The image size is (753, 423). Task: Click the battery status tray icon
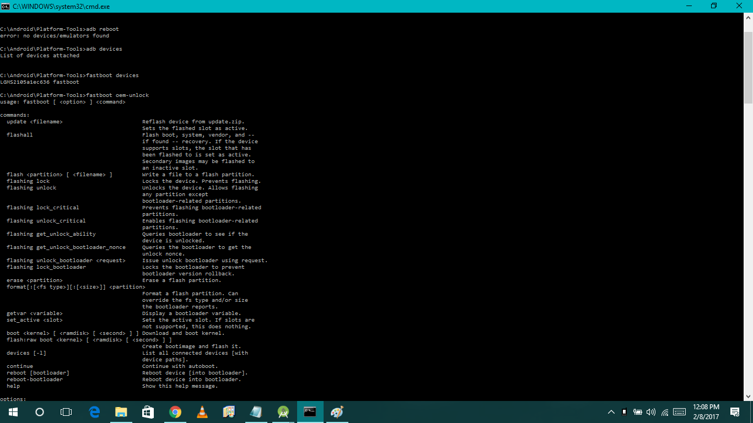click(x=638, y=412)
